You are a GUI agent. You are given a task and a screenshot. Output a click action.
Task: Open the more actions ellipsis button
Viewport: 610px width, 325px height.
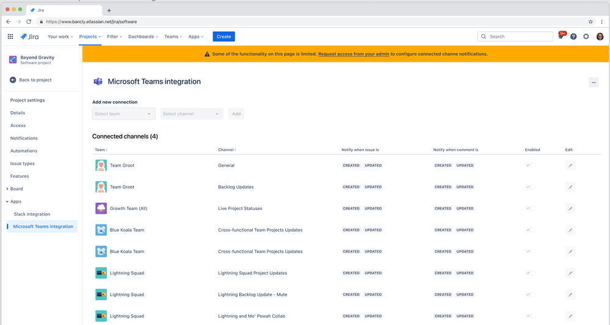[x=594, y=82]
